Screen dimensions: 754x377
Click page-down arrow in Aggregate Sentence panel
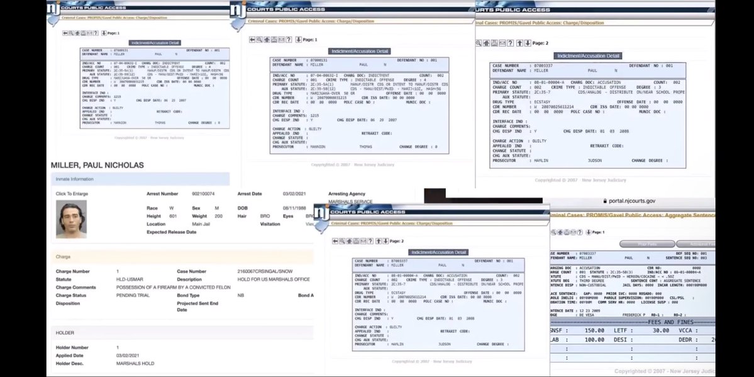[588, 232]
